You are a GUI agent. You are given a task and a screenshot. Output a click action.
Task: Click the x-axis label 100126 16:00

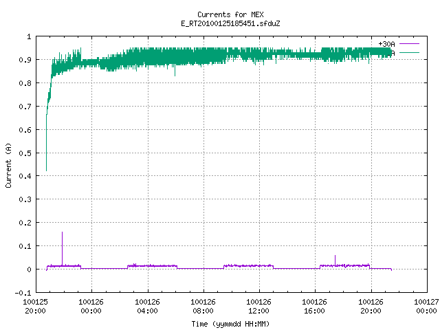pyautogui.click(x=315, y=306)
